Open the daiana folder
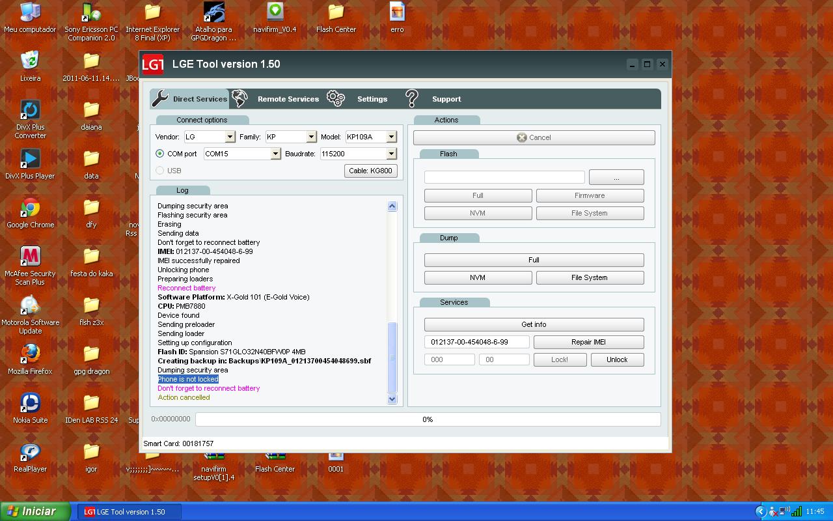833x521 pixels. tap(91, 115)
